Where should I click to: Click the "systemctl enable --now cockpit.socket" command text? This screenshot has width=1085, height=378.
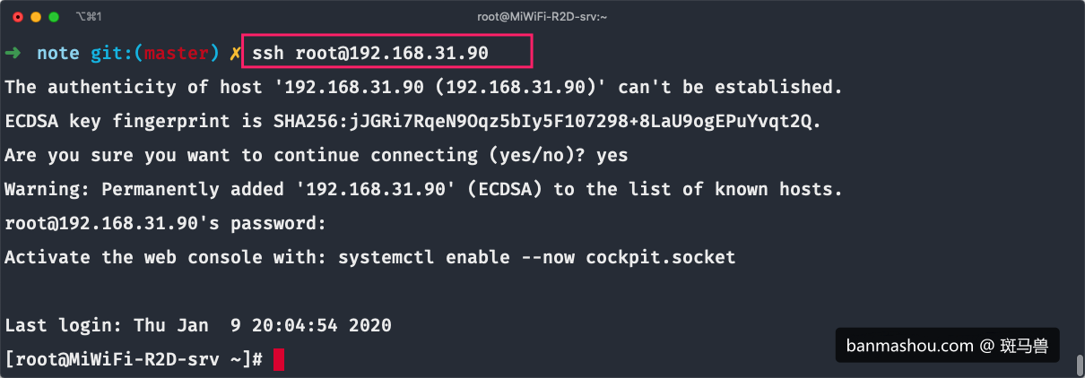coord(536,258)
